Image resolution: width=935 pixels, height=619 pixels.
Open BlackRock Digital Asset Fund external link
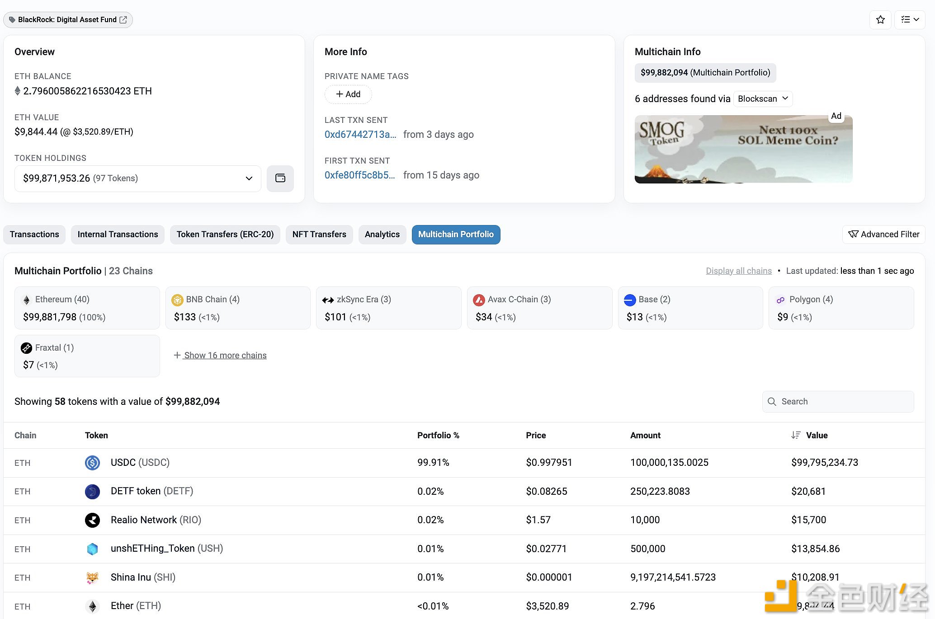click(x=123, y=20)
